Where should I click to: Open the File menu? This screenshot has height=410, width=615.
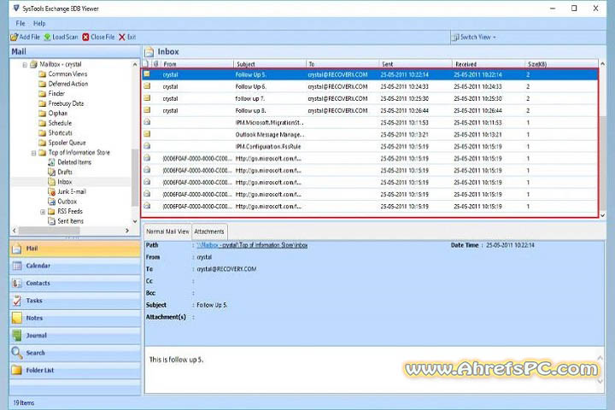click(20, 23)
